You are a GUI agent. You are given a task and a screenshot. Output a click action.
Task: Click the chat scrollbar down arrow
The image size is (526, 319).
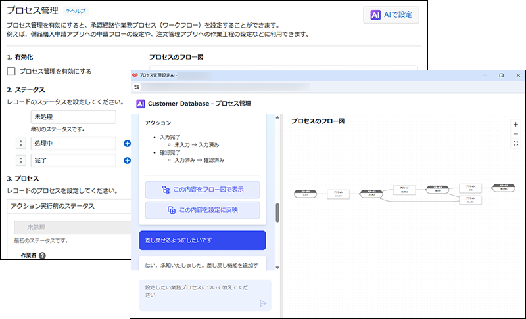277,267
